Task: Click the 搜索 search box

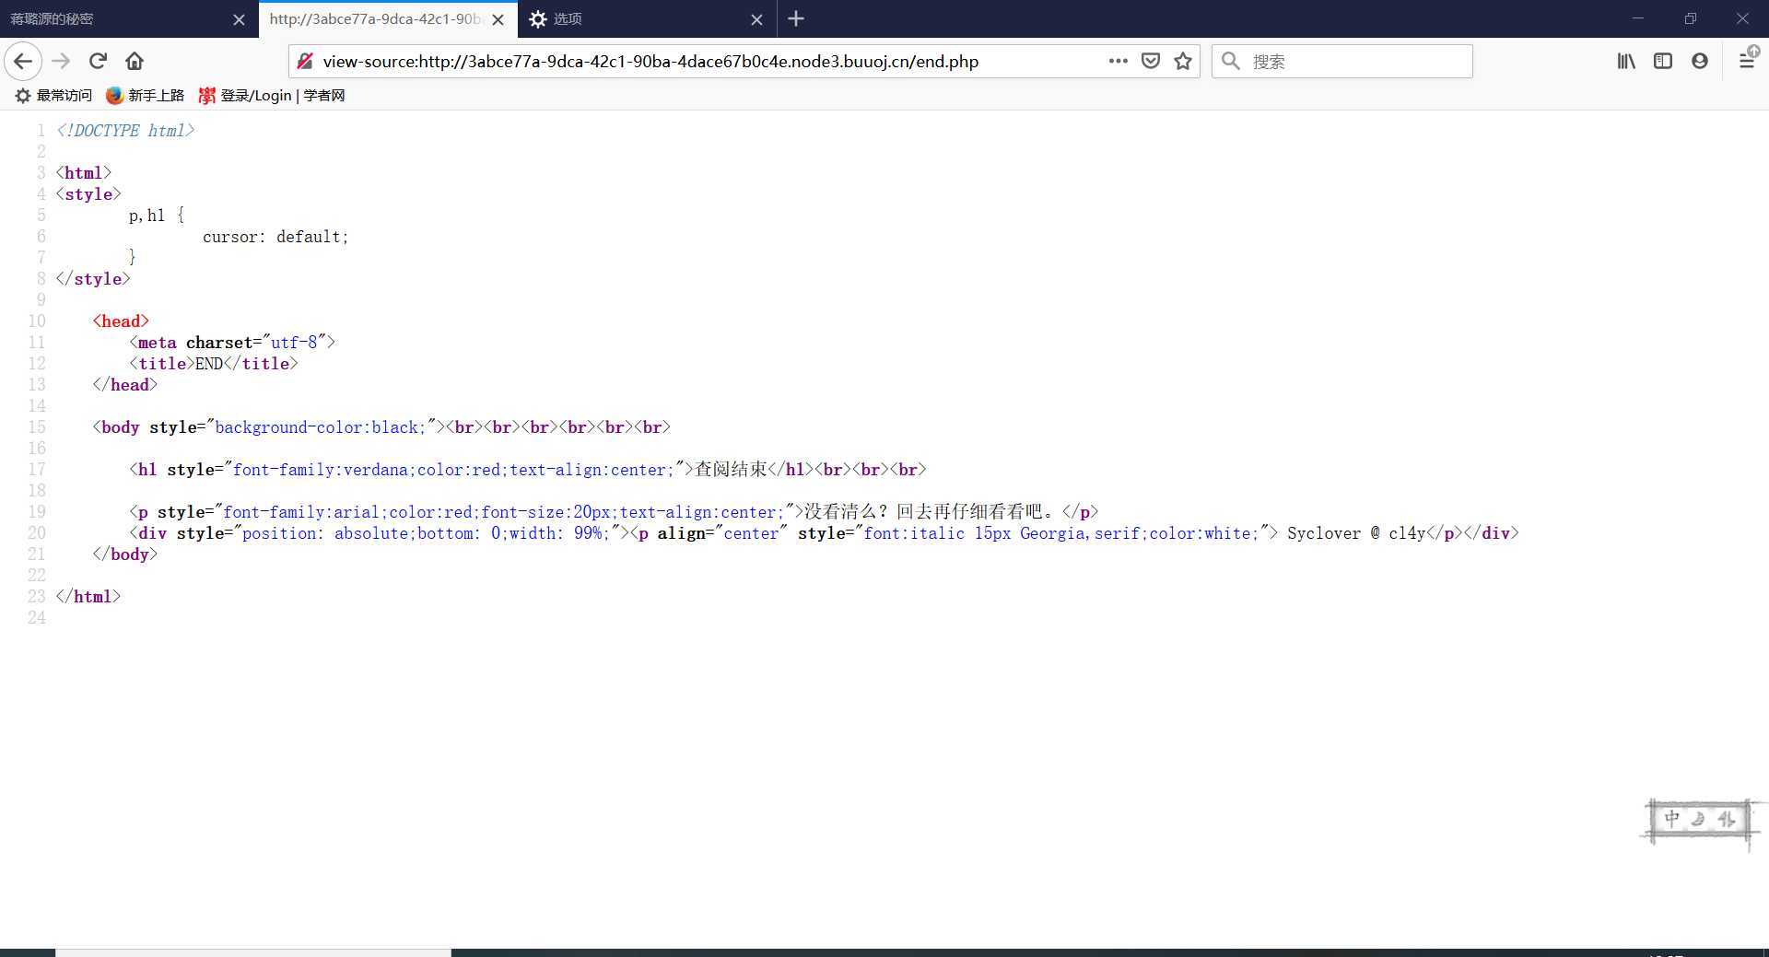Action: 1341,62
